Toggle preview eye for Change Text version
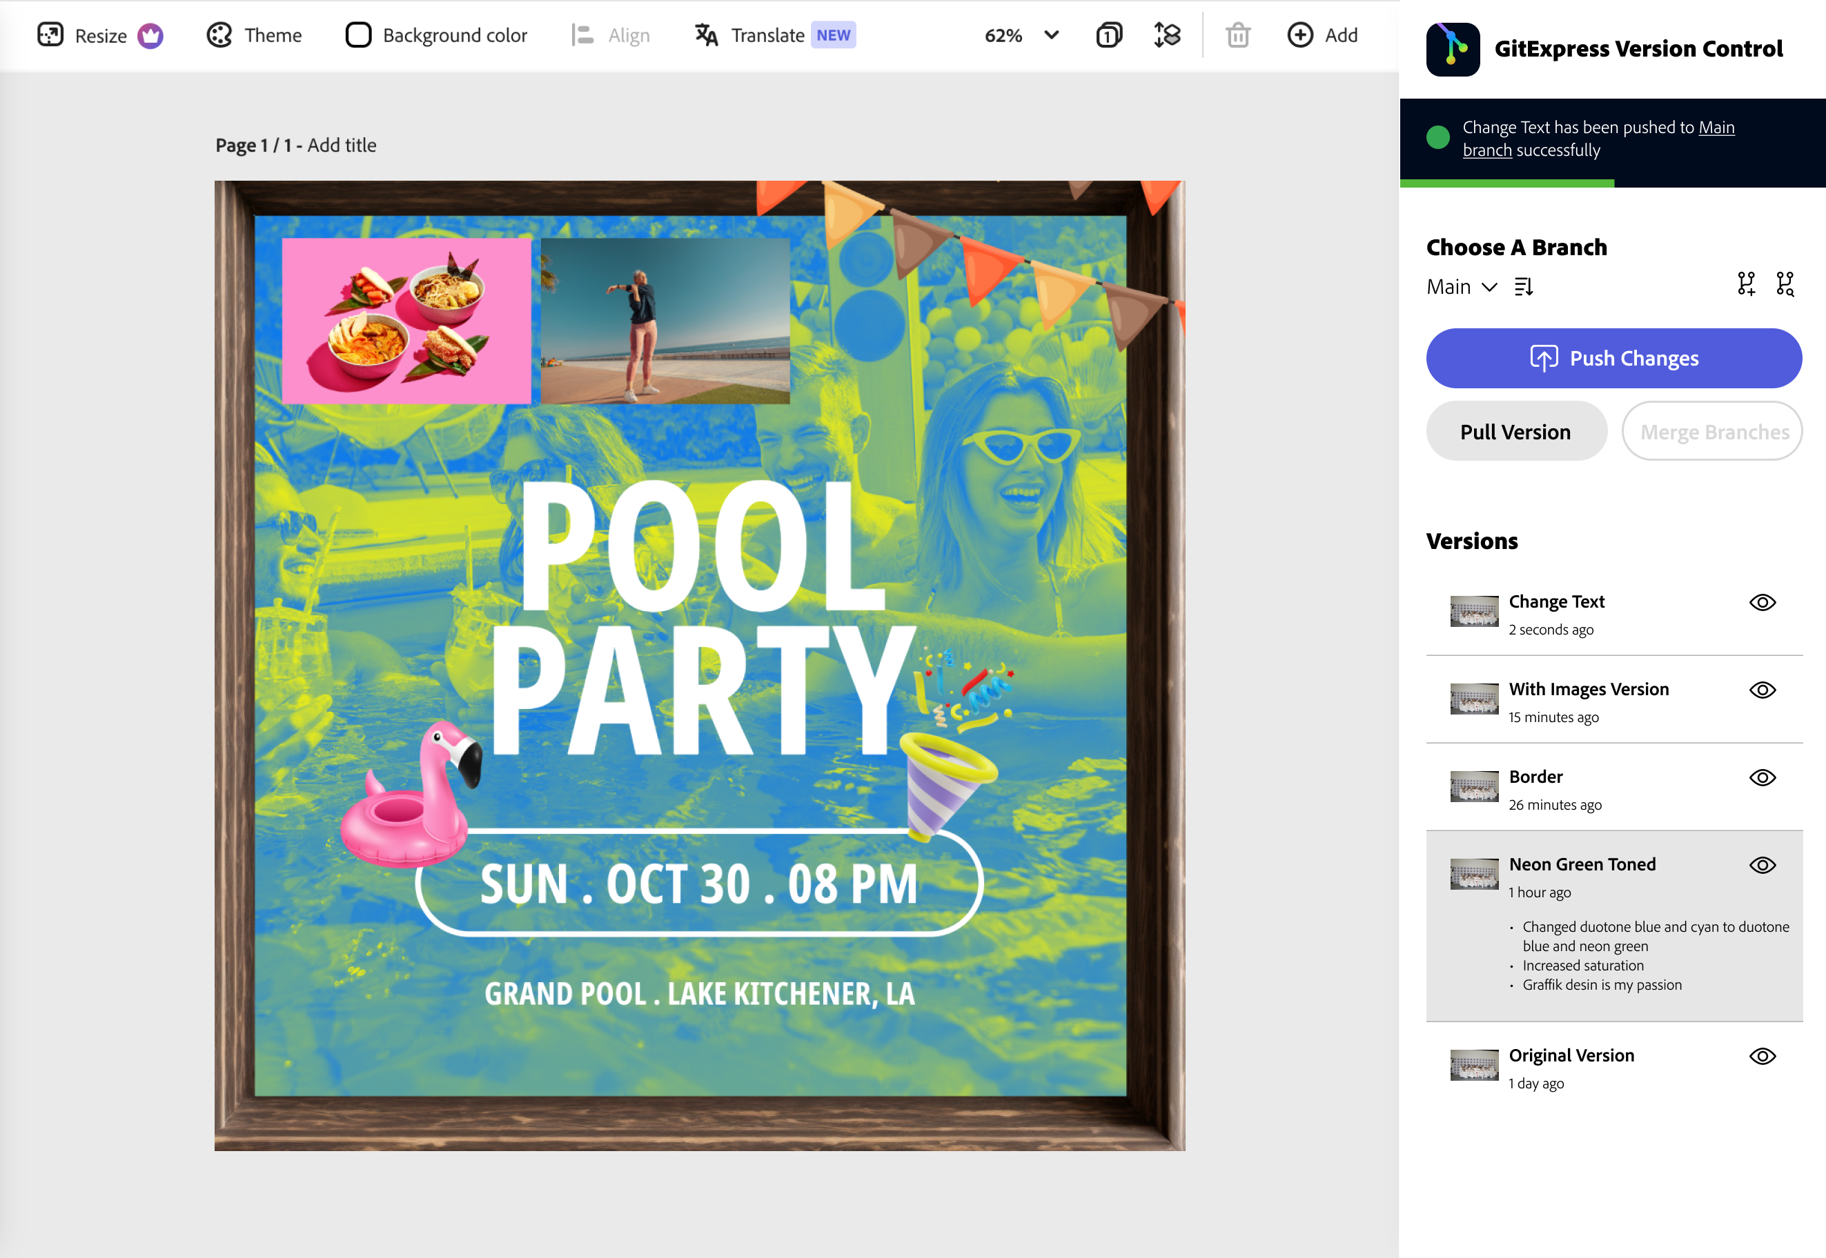 pos(1762,603)
